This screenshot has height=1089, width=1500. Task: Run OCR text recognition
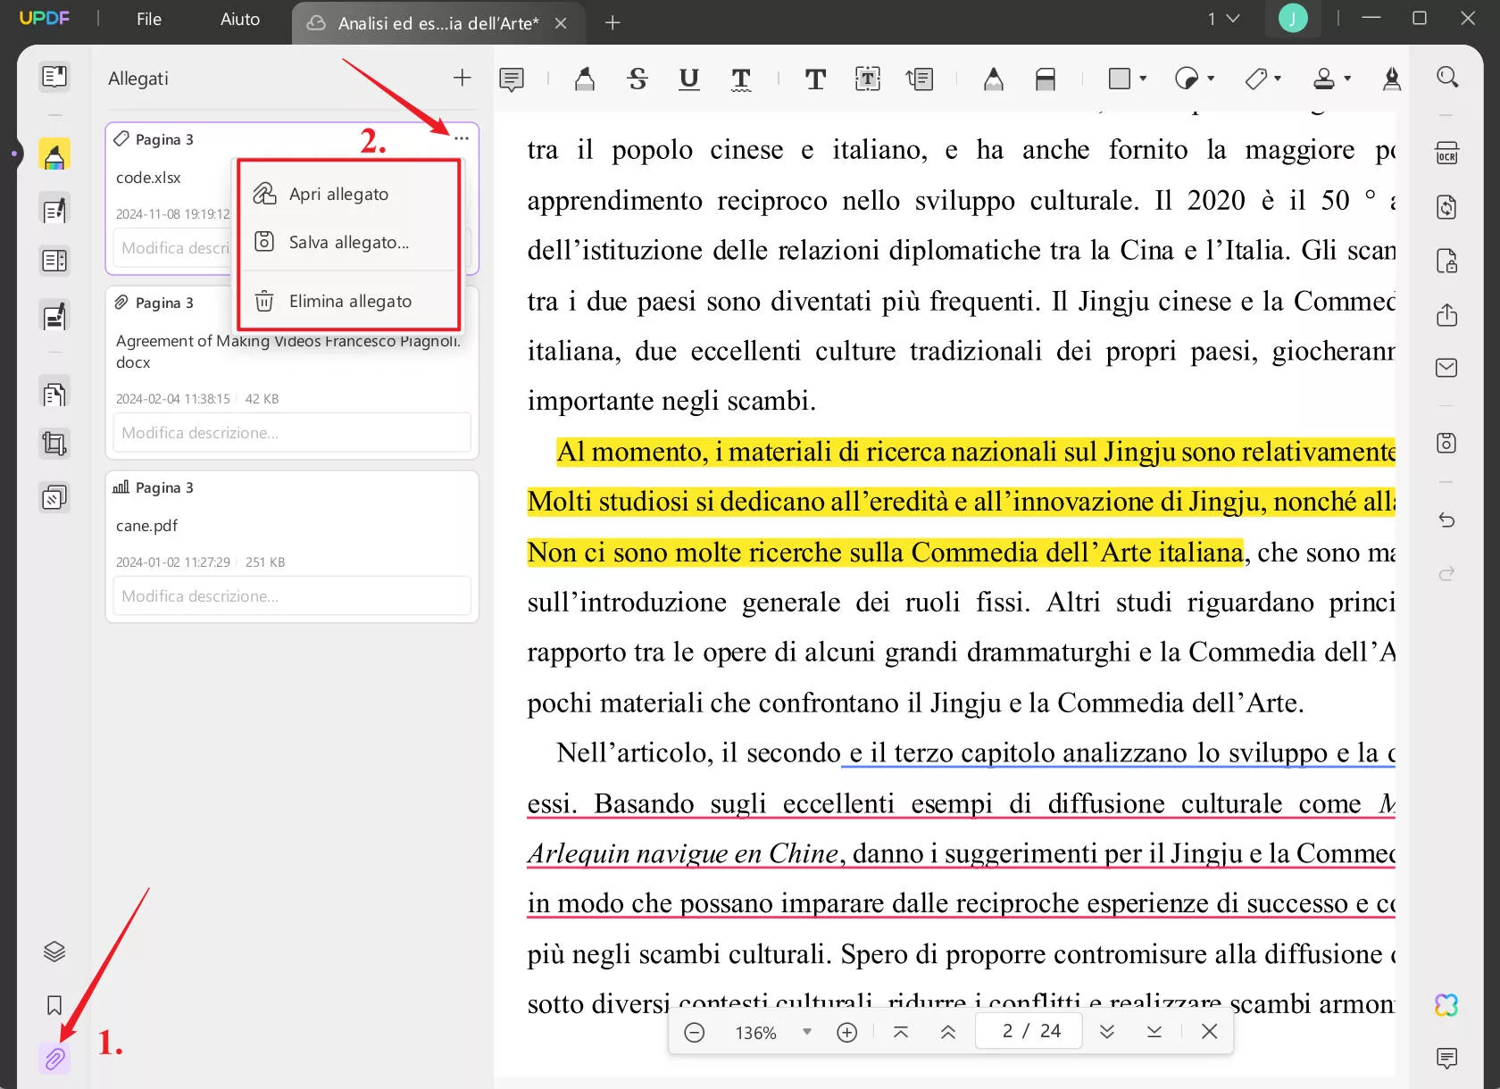coord(1447,153)
